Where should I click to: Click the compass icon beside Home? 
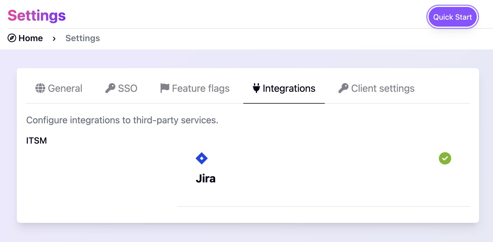click(x=12, y=38)
